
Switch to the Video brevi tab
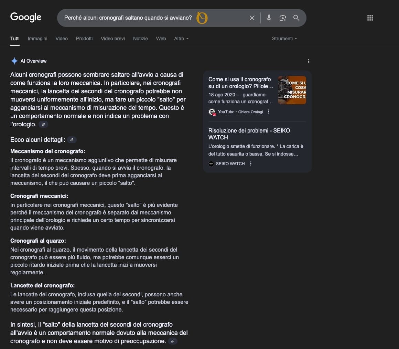[x=113, y=39]
